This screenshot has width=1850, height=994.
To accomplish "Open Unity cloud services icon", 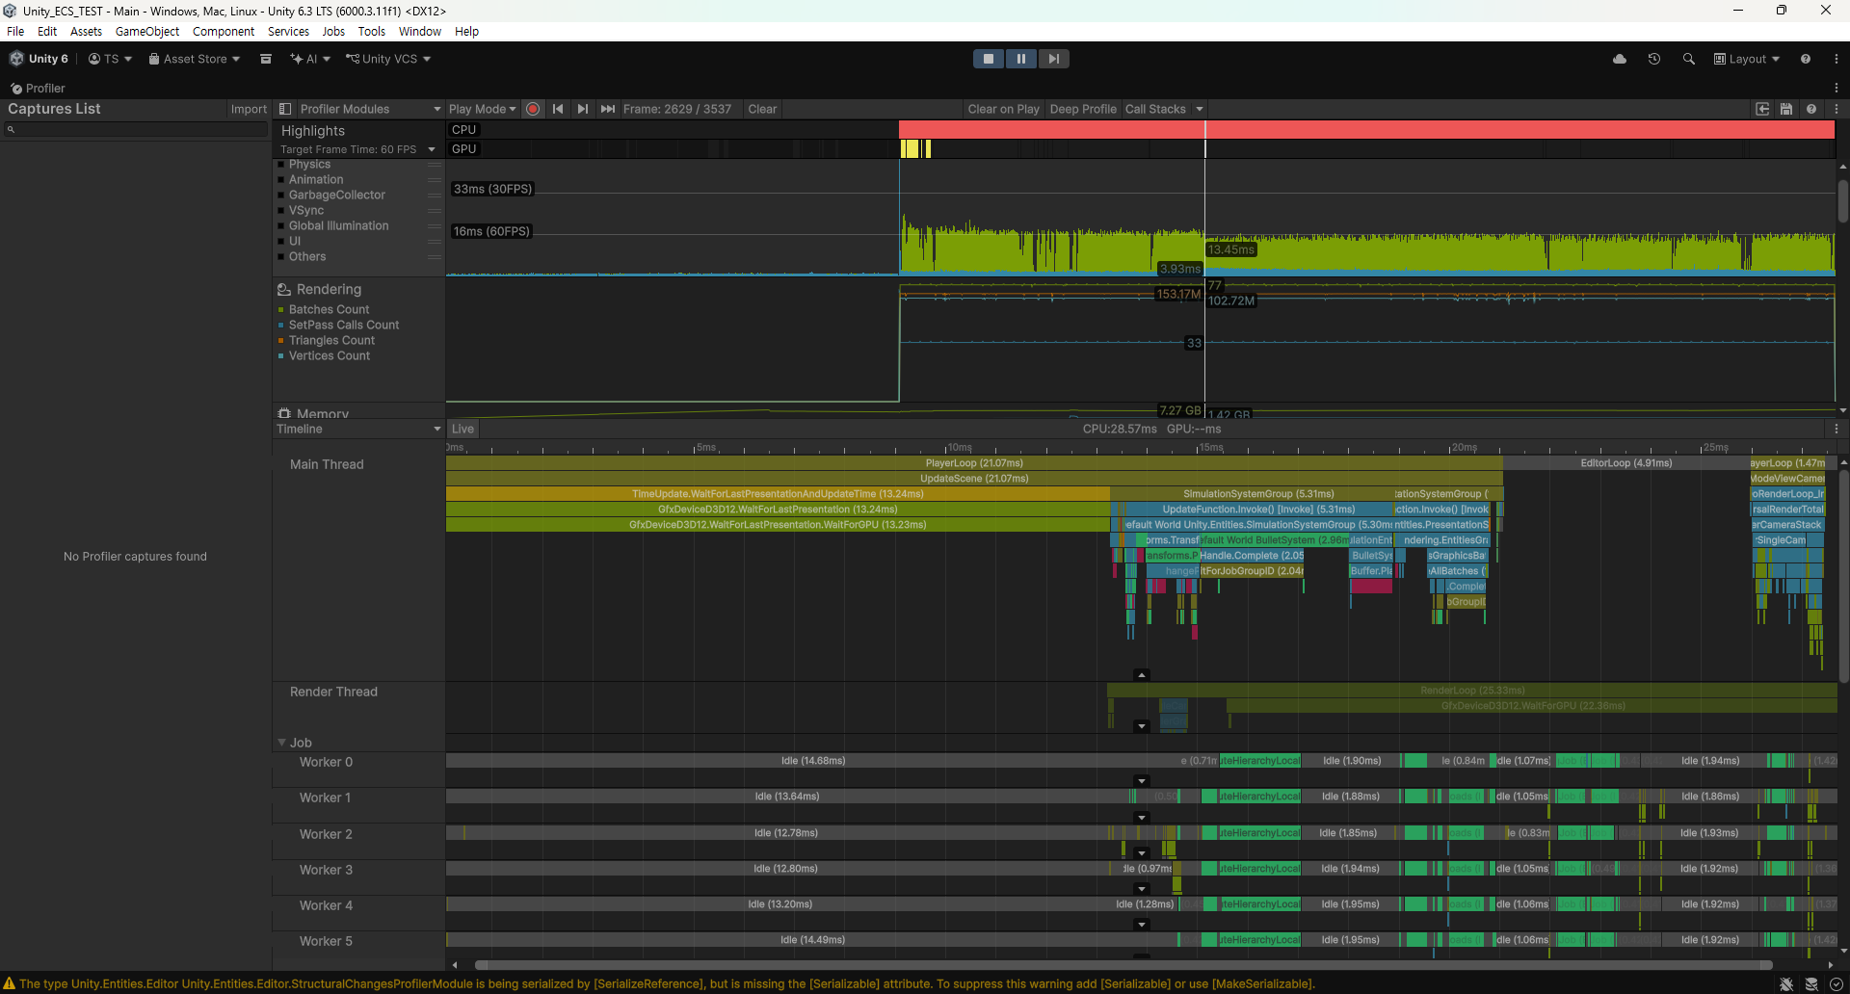I will (x=1620, y=59).
